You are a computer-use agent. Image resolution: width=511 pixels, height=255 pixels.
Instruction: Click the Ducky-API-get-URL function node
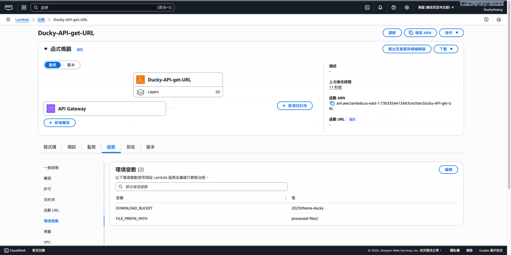[x=178, y=85]
